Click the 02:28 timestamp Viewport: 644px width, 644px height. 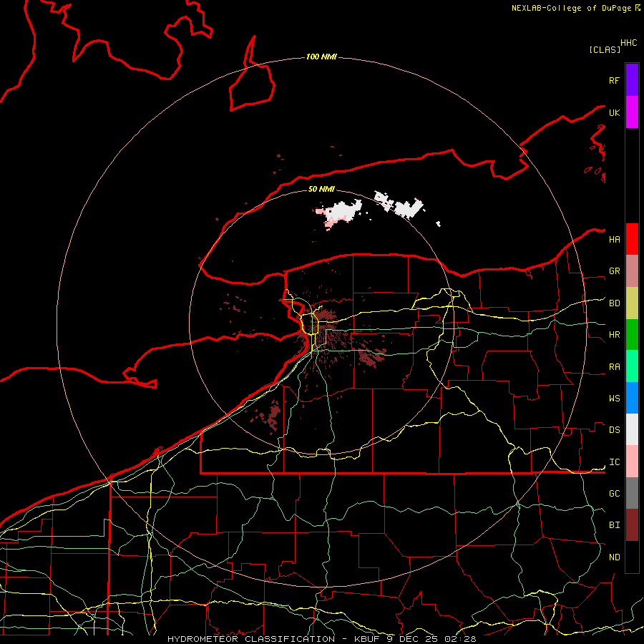460,639
